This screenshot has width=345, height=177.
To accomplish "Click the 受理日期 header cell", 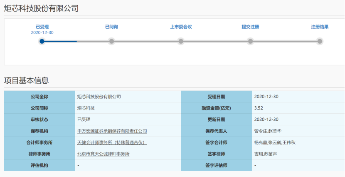I will pyautogui.click(x=216, y=97).
